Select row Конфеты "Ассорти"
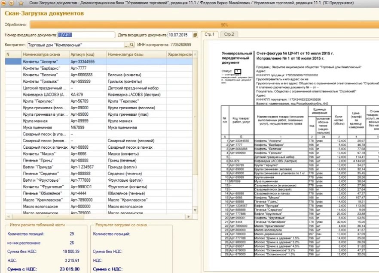 (99, 62)
